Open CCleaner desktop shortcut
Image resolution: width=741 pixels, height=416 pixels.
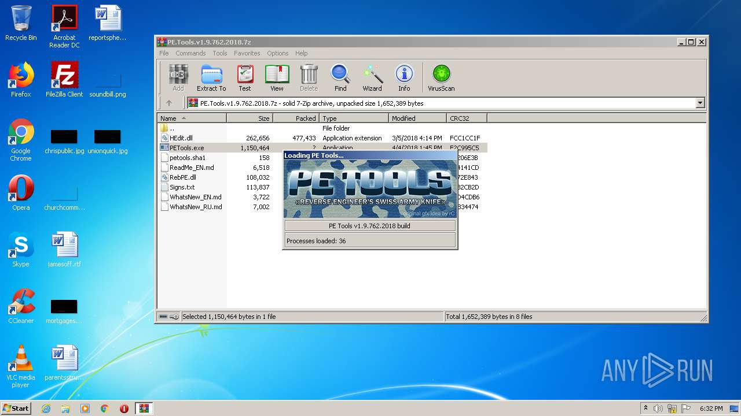click(x=21, y=306)
